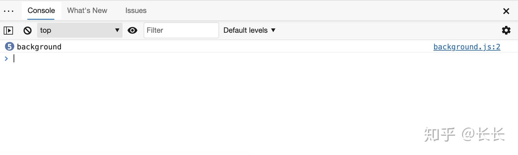Image resolution: width=518 pixels, height=155 pixels.
Task: Toggle the live expression eye icon
Action: 132,30
